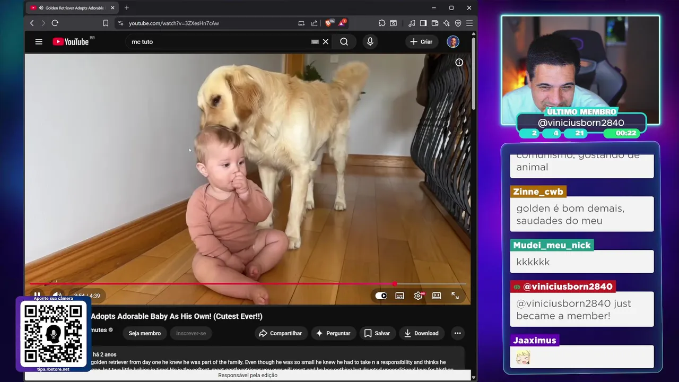
Task: Click the 3:54 / 4:39 time display
Action: pos(87,296)
